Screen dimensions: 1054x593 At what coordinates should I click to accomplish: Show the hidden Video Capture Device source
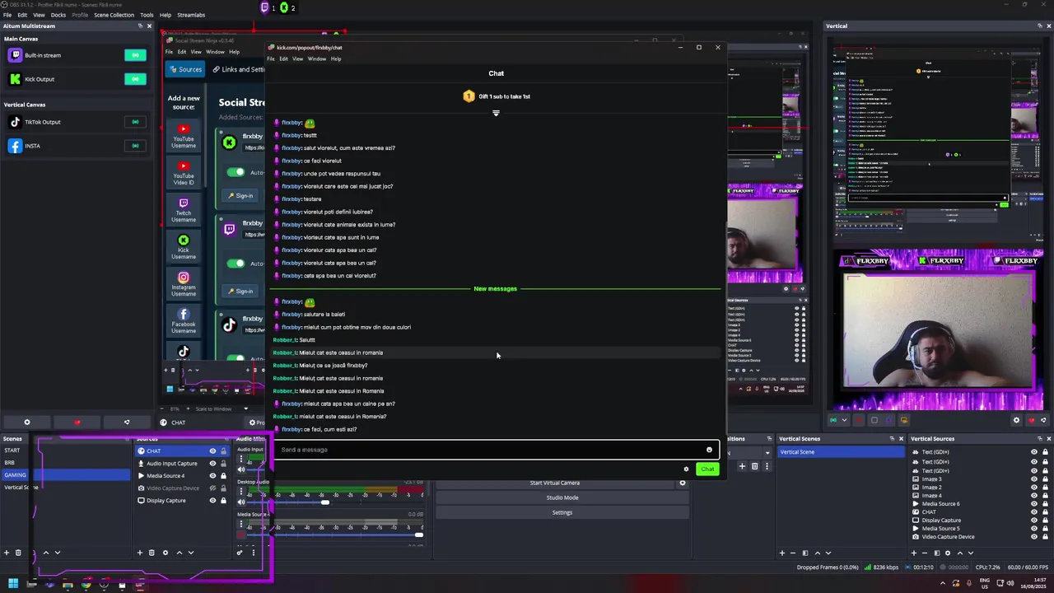(212, 488)
